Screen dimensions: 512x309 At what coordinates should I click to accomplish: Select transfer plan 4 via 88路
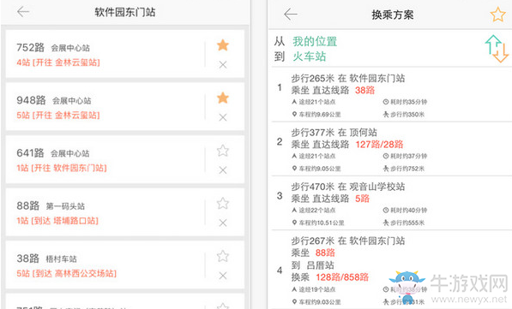click(x=392, y=270)
